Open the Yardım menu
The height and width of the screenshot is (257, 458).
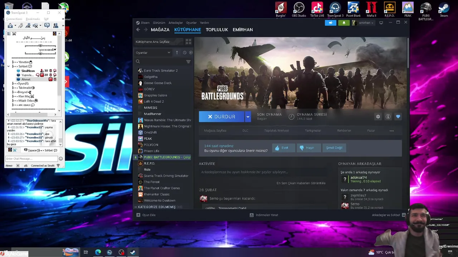pos(204,22)
